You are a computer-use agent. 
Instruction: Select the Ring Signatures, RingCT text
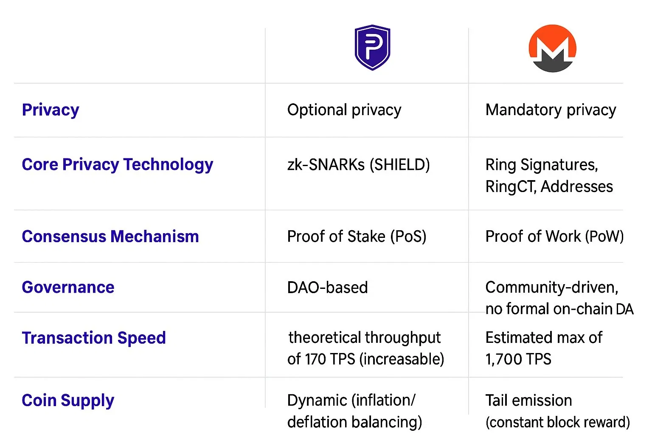pos(549,175)
